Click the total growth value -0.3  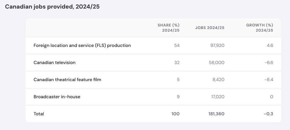pyautogui.click(x=268, y=114)
